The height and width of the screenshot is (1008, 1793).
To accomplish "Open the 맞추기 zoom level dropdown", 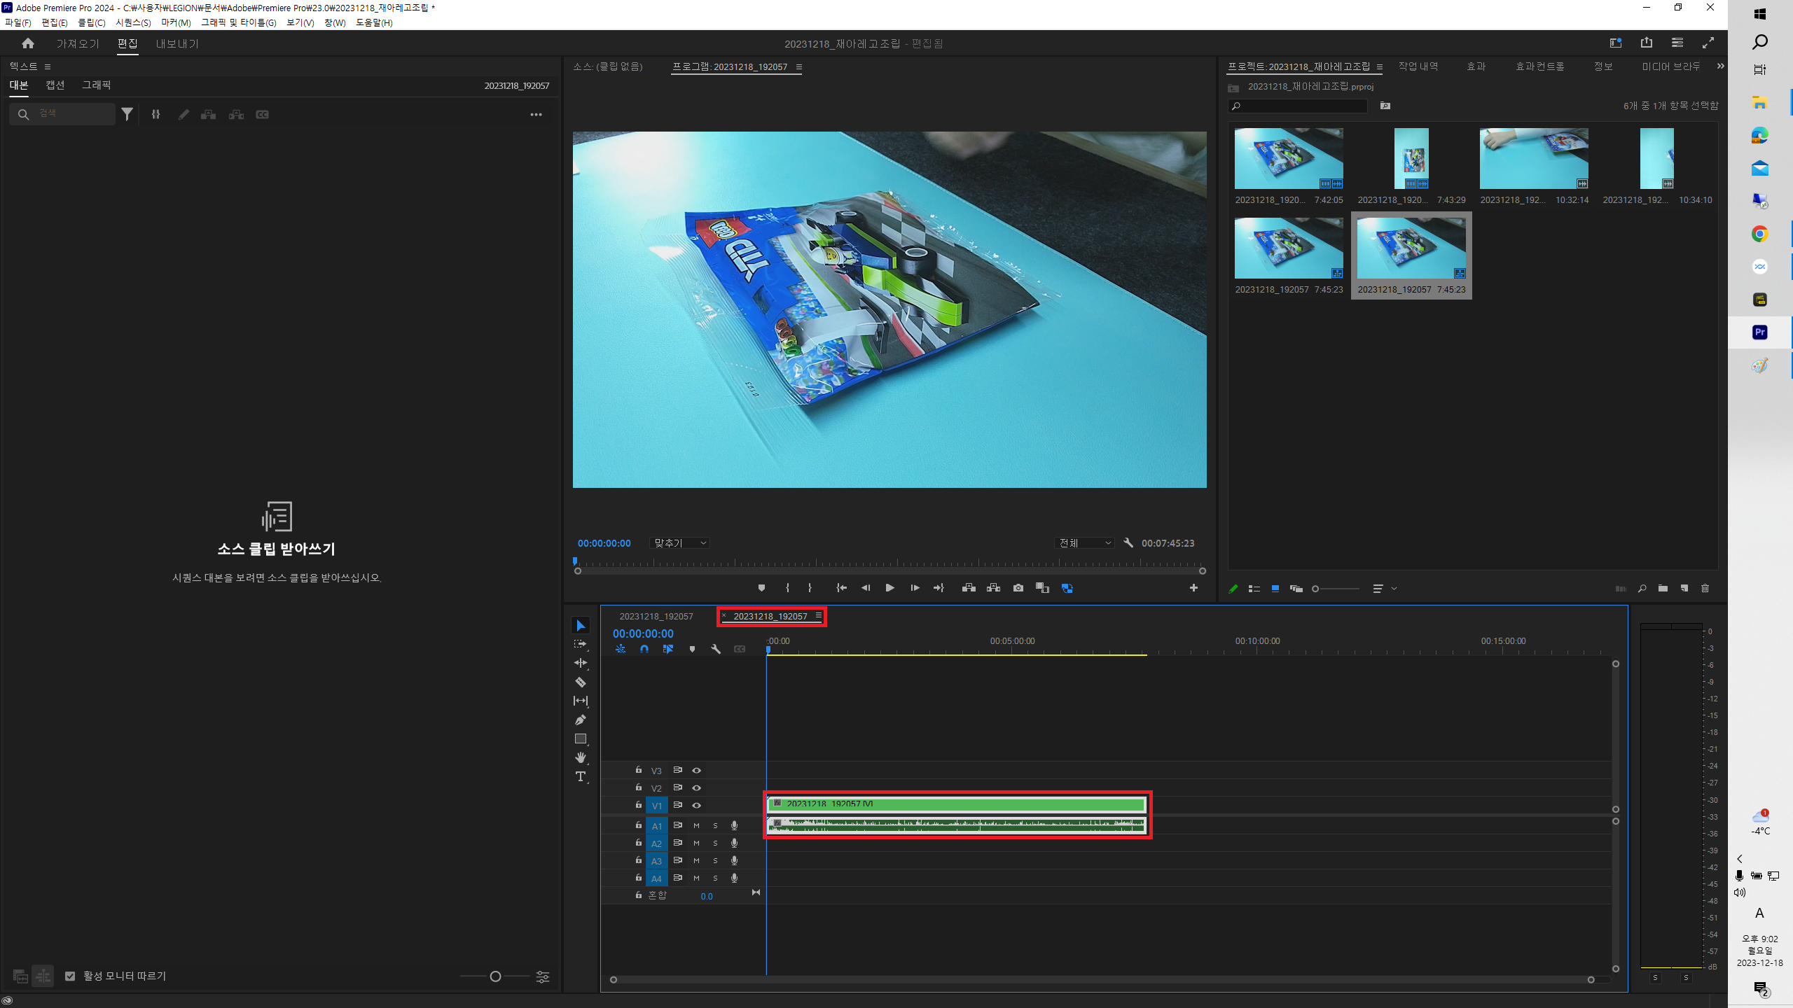I will 680,543.
